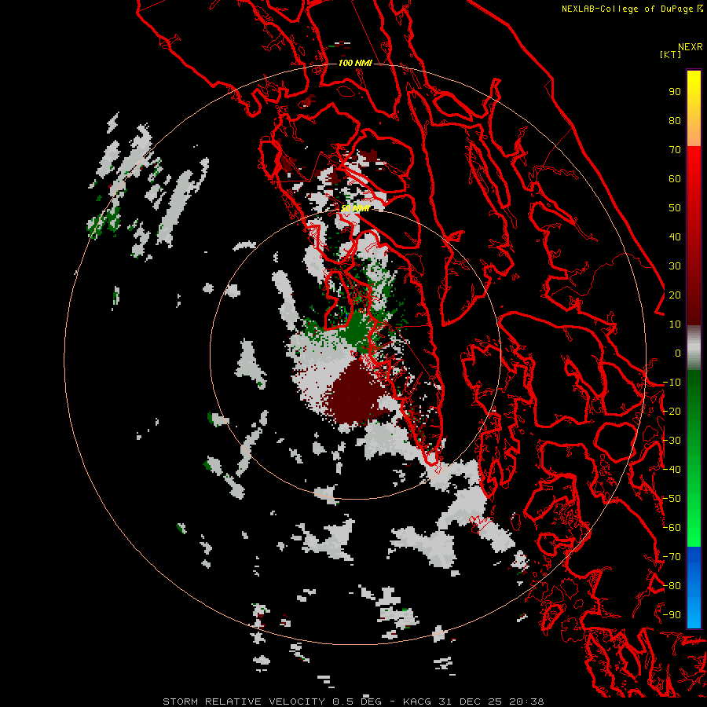Viewport: 707px width, 707px height.
Task: Select the 100 NMI range ring label
Action: coord(355,63)
